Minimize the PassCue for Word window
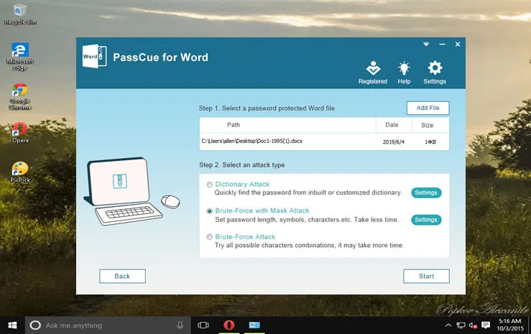 coord(442,45)
